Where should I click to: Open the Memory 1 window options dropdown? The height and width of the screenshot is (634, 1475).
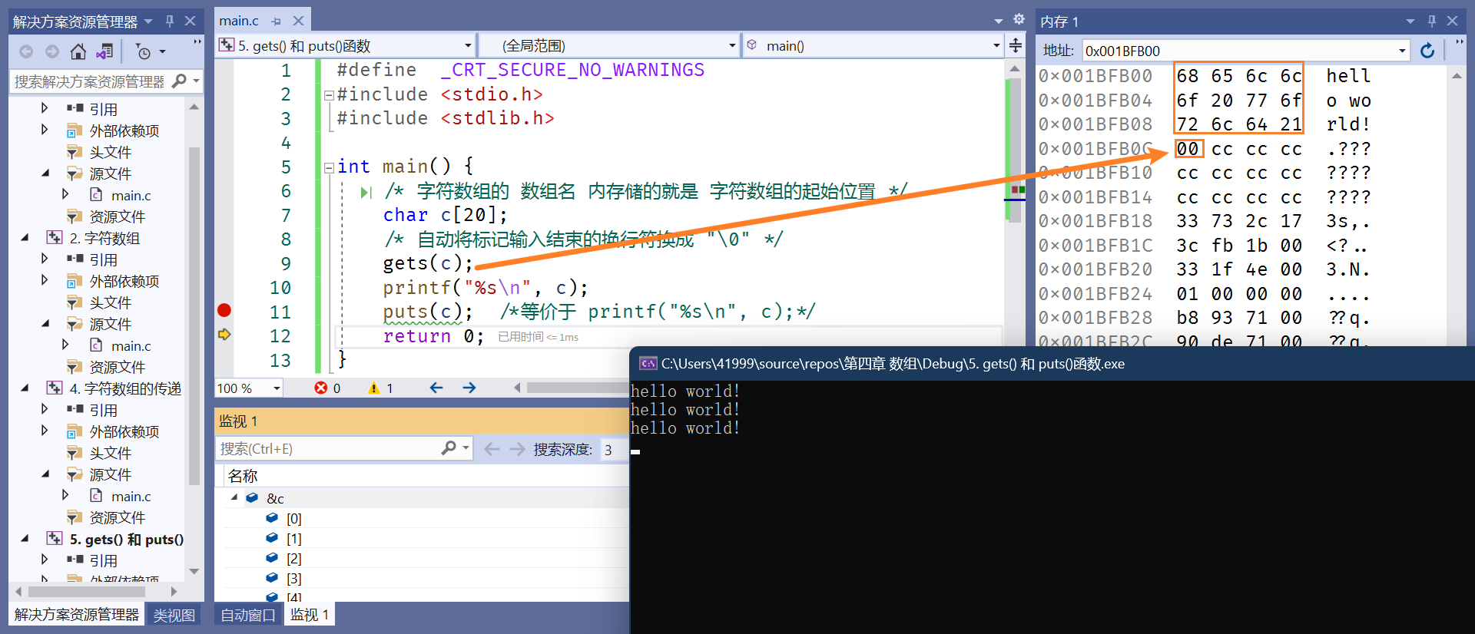click(x=1410, y=21)
